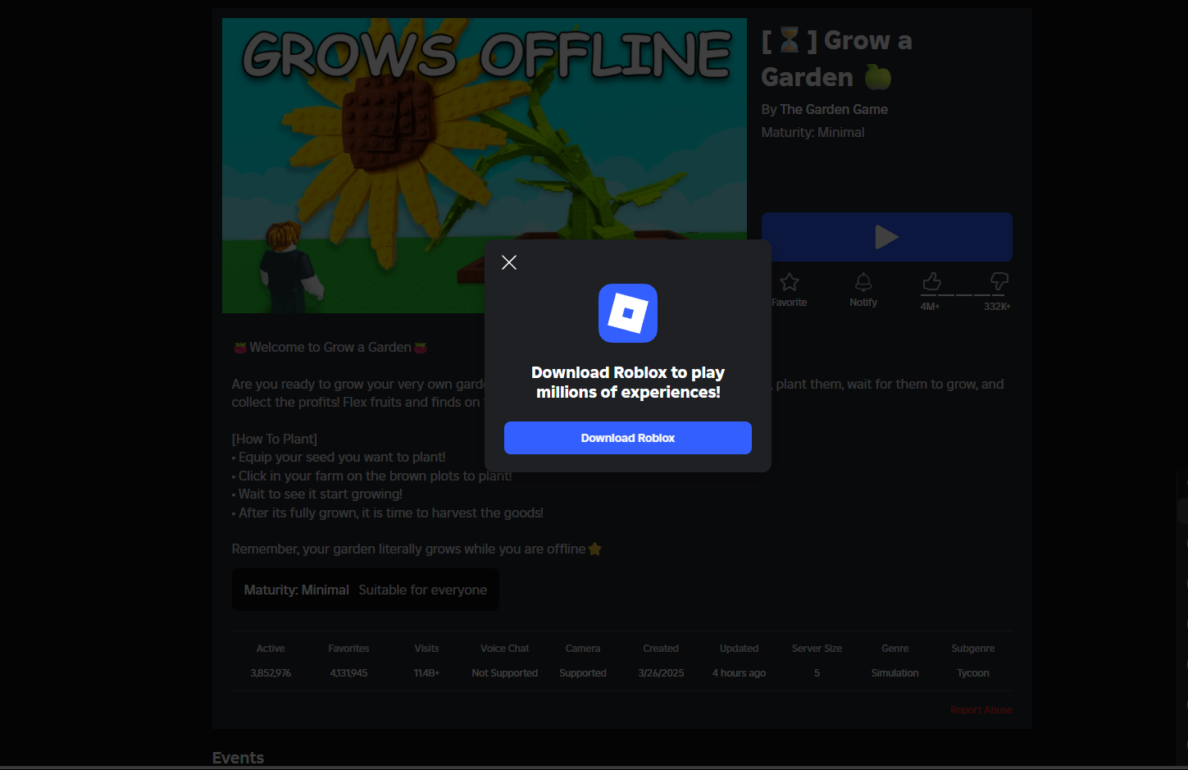Click the Tycoon subgenre link

coord(973,673)
